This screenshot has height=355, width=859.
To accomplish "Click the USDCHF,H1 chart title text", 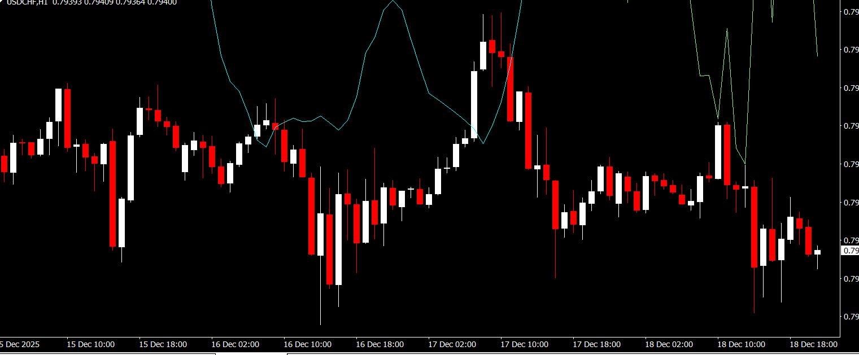I will click(27, 2).
